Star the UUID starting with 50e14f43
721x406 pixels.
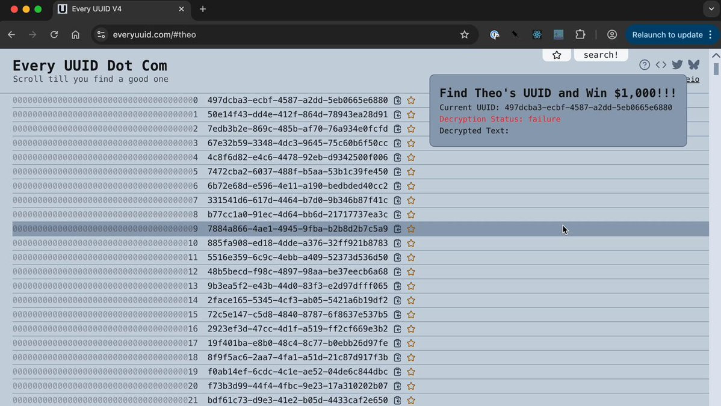[411, 114]
